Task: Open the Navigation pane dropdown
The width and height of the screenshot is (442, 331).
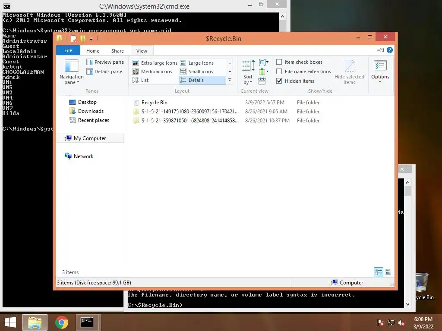Action: pos(71,72)
